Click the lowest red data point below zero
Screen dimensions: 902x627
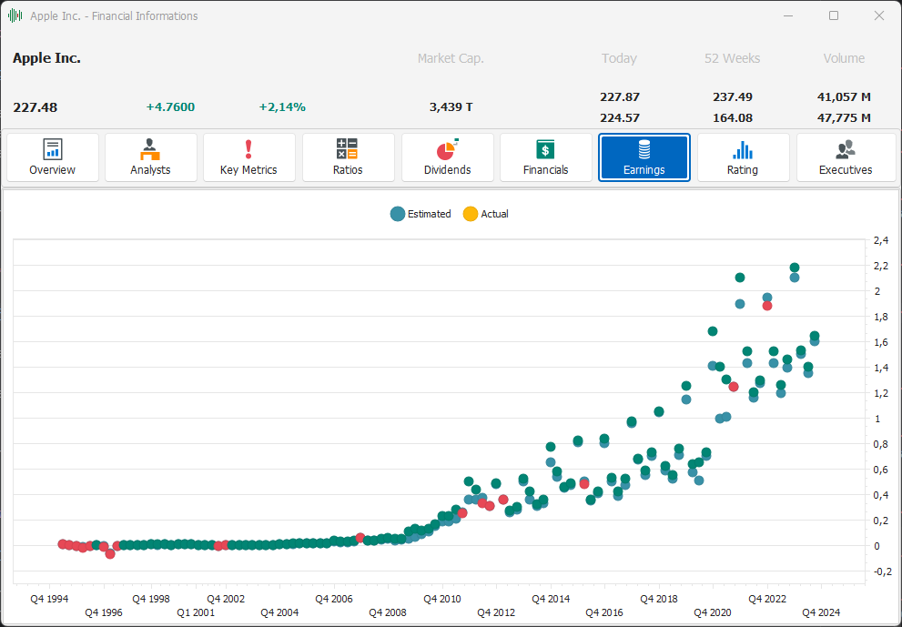click(x=110, y=554)
